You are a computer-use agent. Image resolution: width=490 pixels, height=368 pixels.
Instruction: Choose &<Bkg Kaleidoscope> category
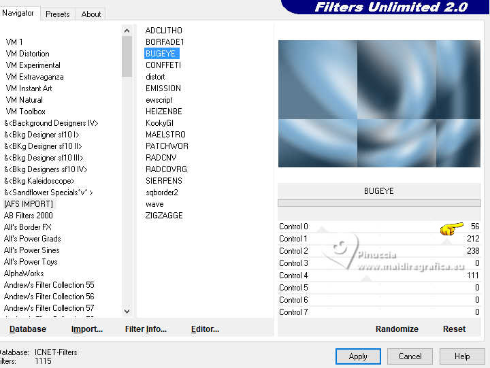tap(39, 180)
